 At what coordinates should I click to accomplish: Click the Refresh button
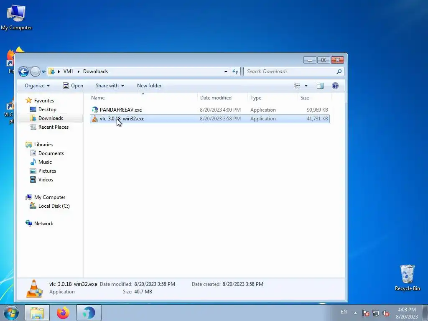[235, 72]
